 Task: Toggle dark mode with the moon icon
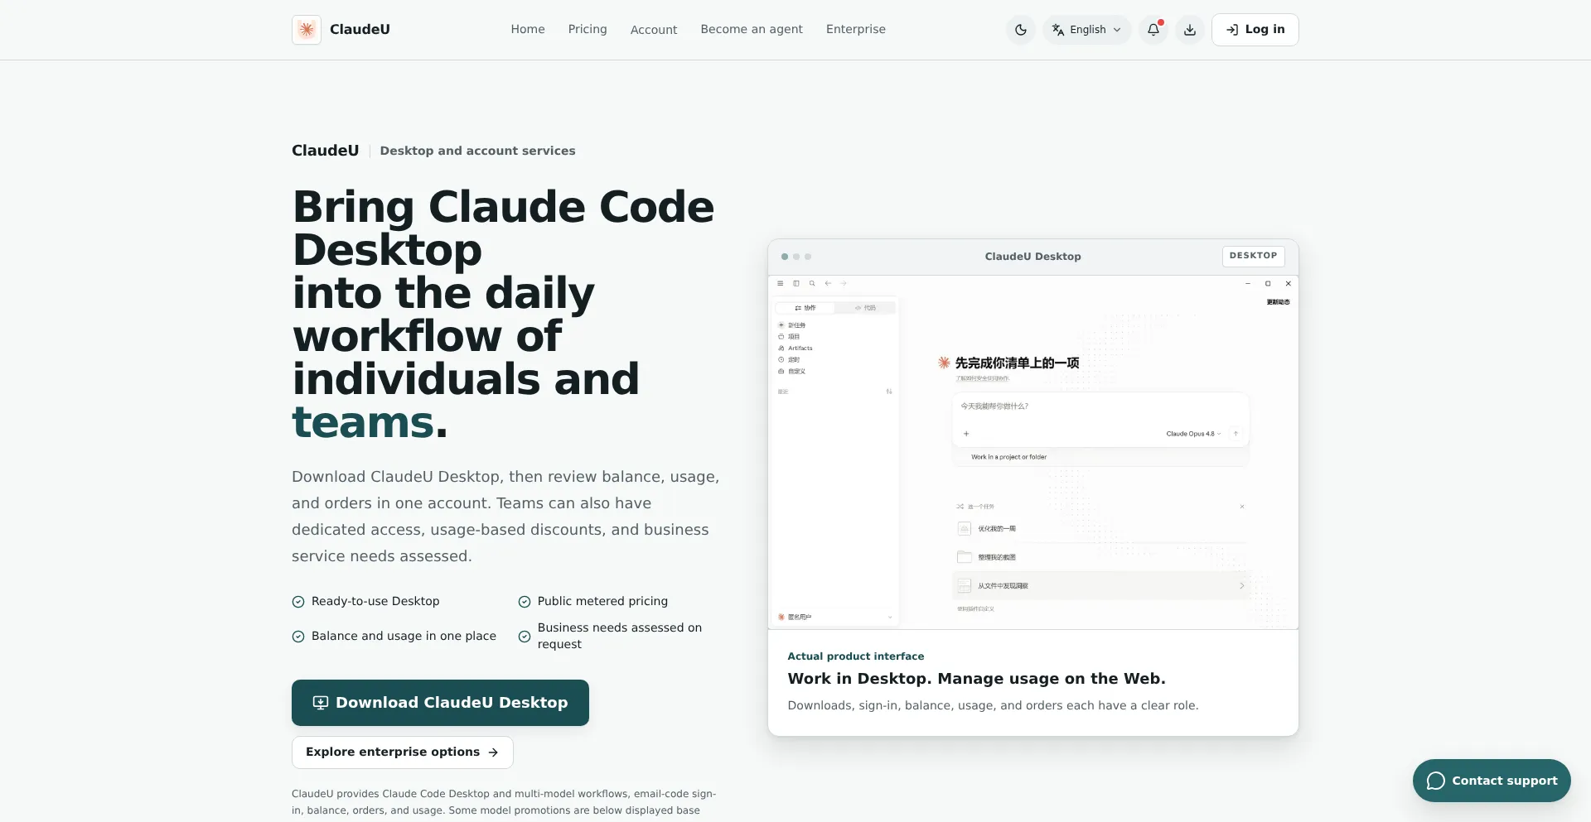pos(1021,30)
